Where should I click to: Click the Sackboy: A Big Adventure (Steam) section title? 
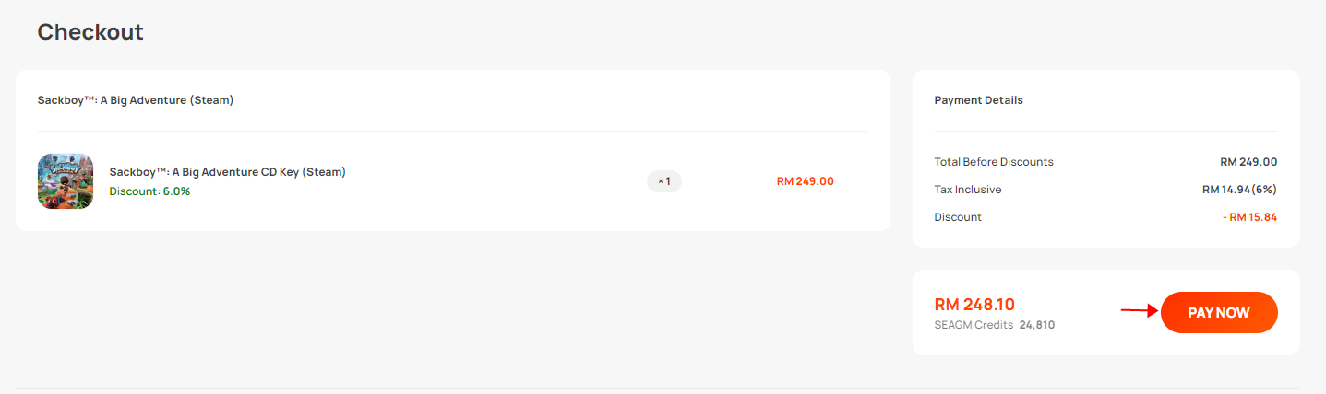click(136, 100)
